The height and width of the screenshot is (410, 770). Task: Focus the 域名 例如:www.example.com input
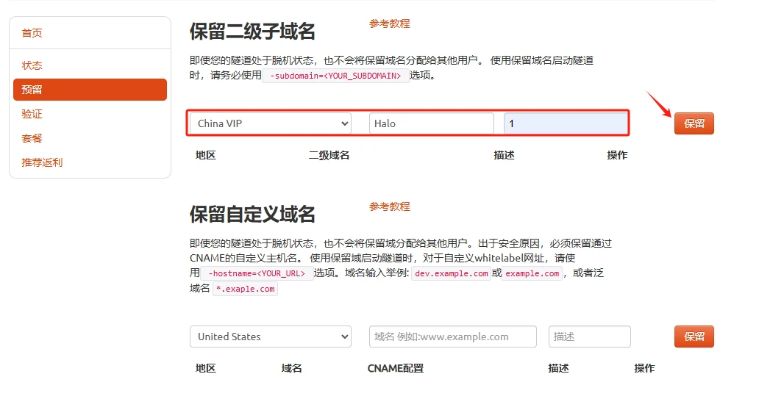pos(453,337)
